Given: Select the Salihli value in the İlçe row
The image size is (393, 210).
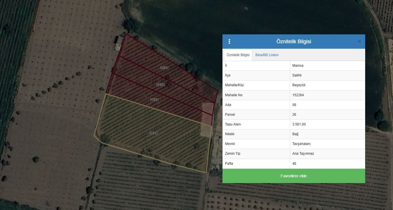Looking at the screenshot, I should (x=297, y=75).
